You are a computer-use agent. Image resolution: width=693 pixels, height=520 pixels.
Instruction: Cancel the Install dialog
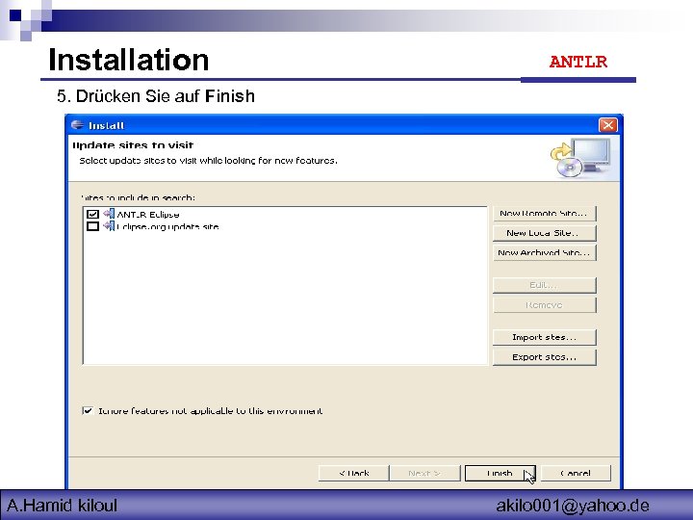pos(576,473)
